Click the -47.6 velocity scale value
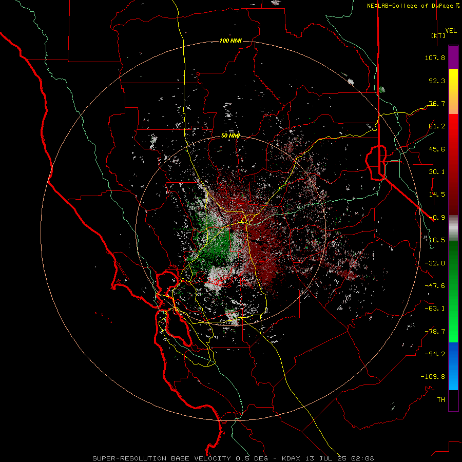Screen dimensions: 462x462 point(435,286)
